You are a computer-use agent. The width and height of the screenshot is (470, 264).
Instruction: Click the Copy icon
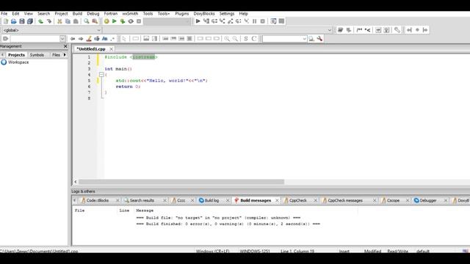pos(68,21)
